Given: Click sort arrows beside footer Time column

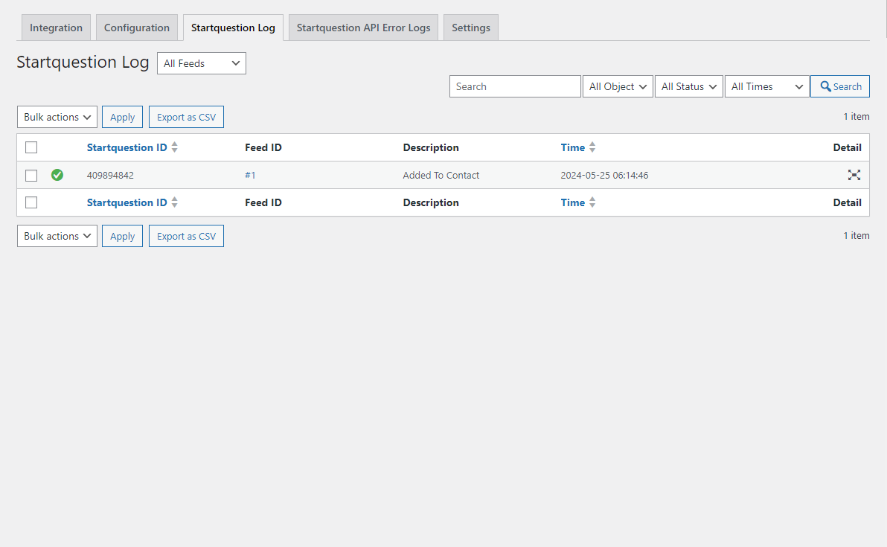Looking at the screenshot, I should tap(592, 202).
